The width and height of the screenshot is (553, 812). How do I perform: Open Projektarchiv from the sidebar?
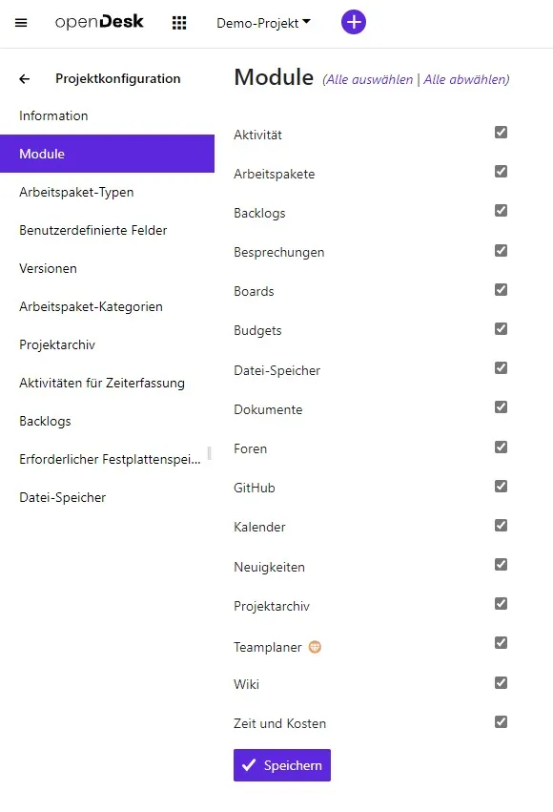[x=56, y=344]
